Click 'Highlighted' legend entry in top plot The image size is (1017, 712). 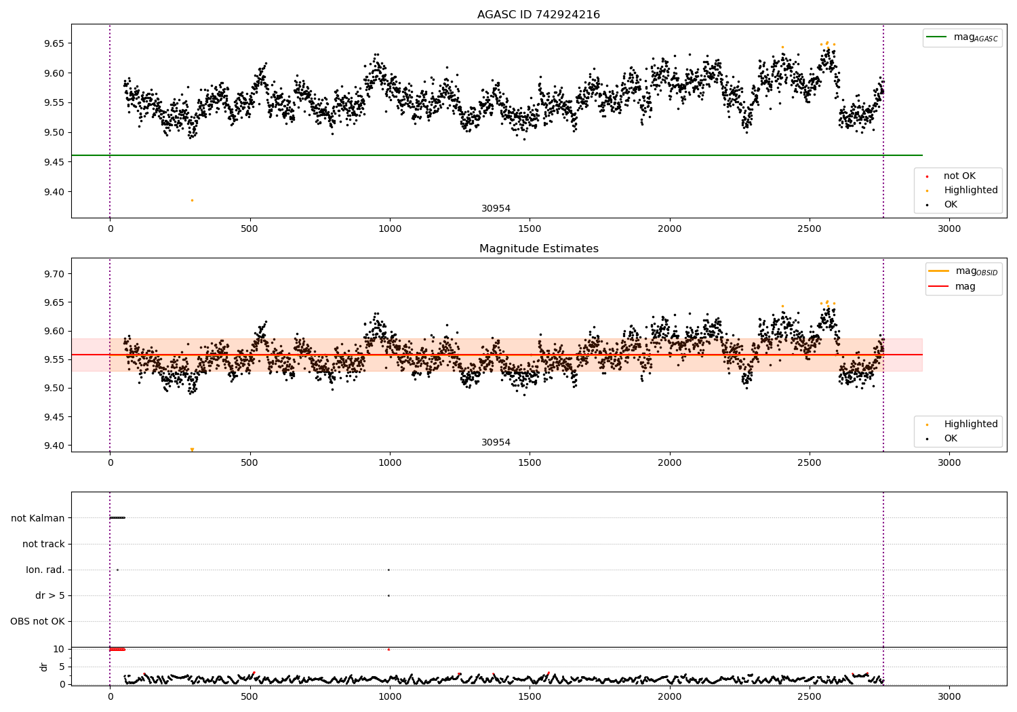click(962, 190)
